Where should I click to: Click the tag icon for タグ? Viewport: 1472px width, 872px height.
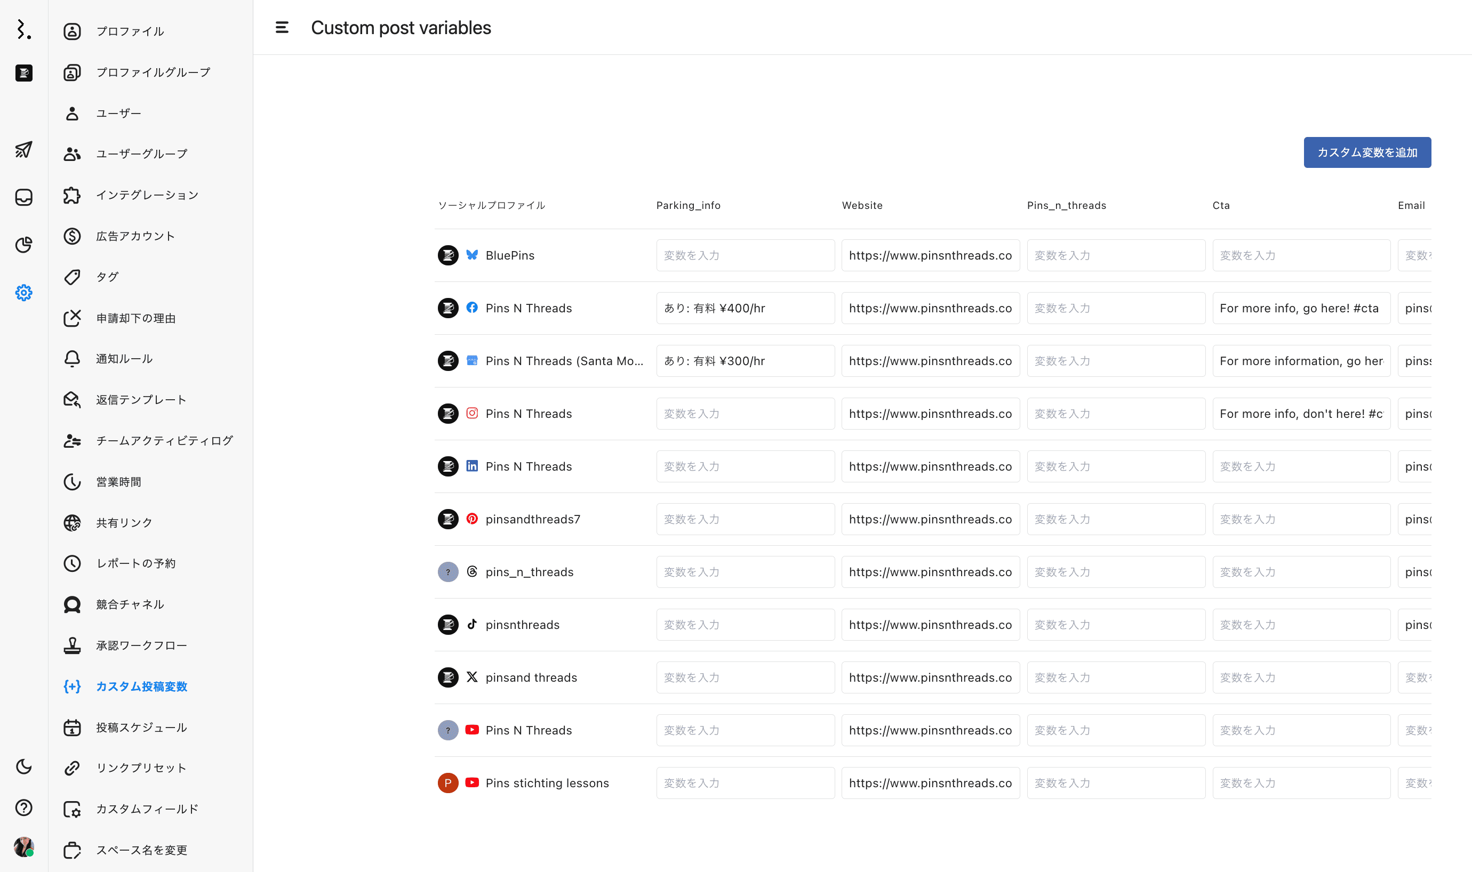tap(71, 277)
